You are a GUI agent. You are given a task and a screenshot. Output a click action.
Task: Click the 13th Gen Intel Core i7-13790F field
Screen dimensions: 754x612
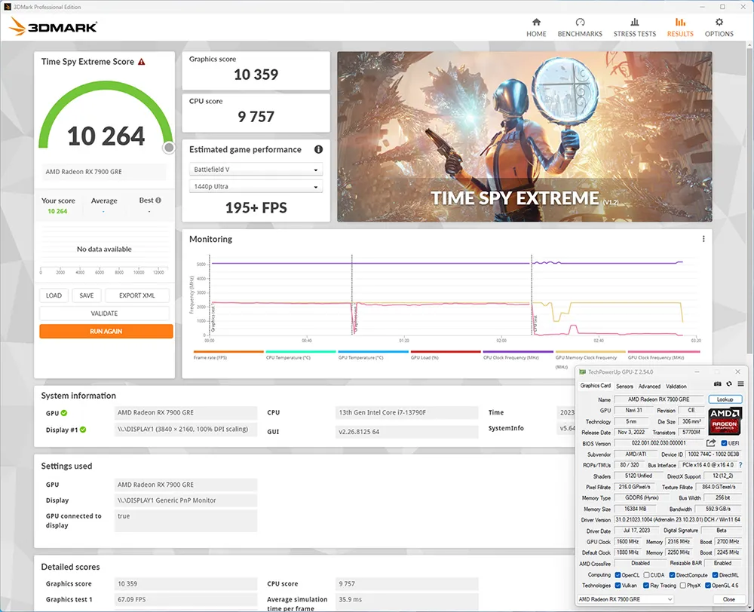(406, 412)
